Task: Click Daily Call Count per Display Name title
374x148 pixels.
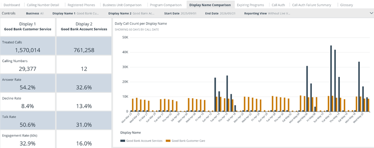Action: point(141,24)
